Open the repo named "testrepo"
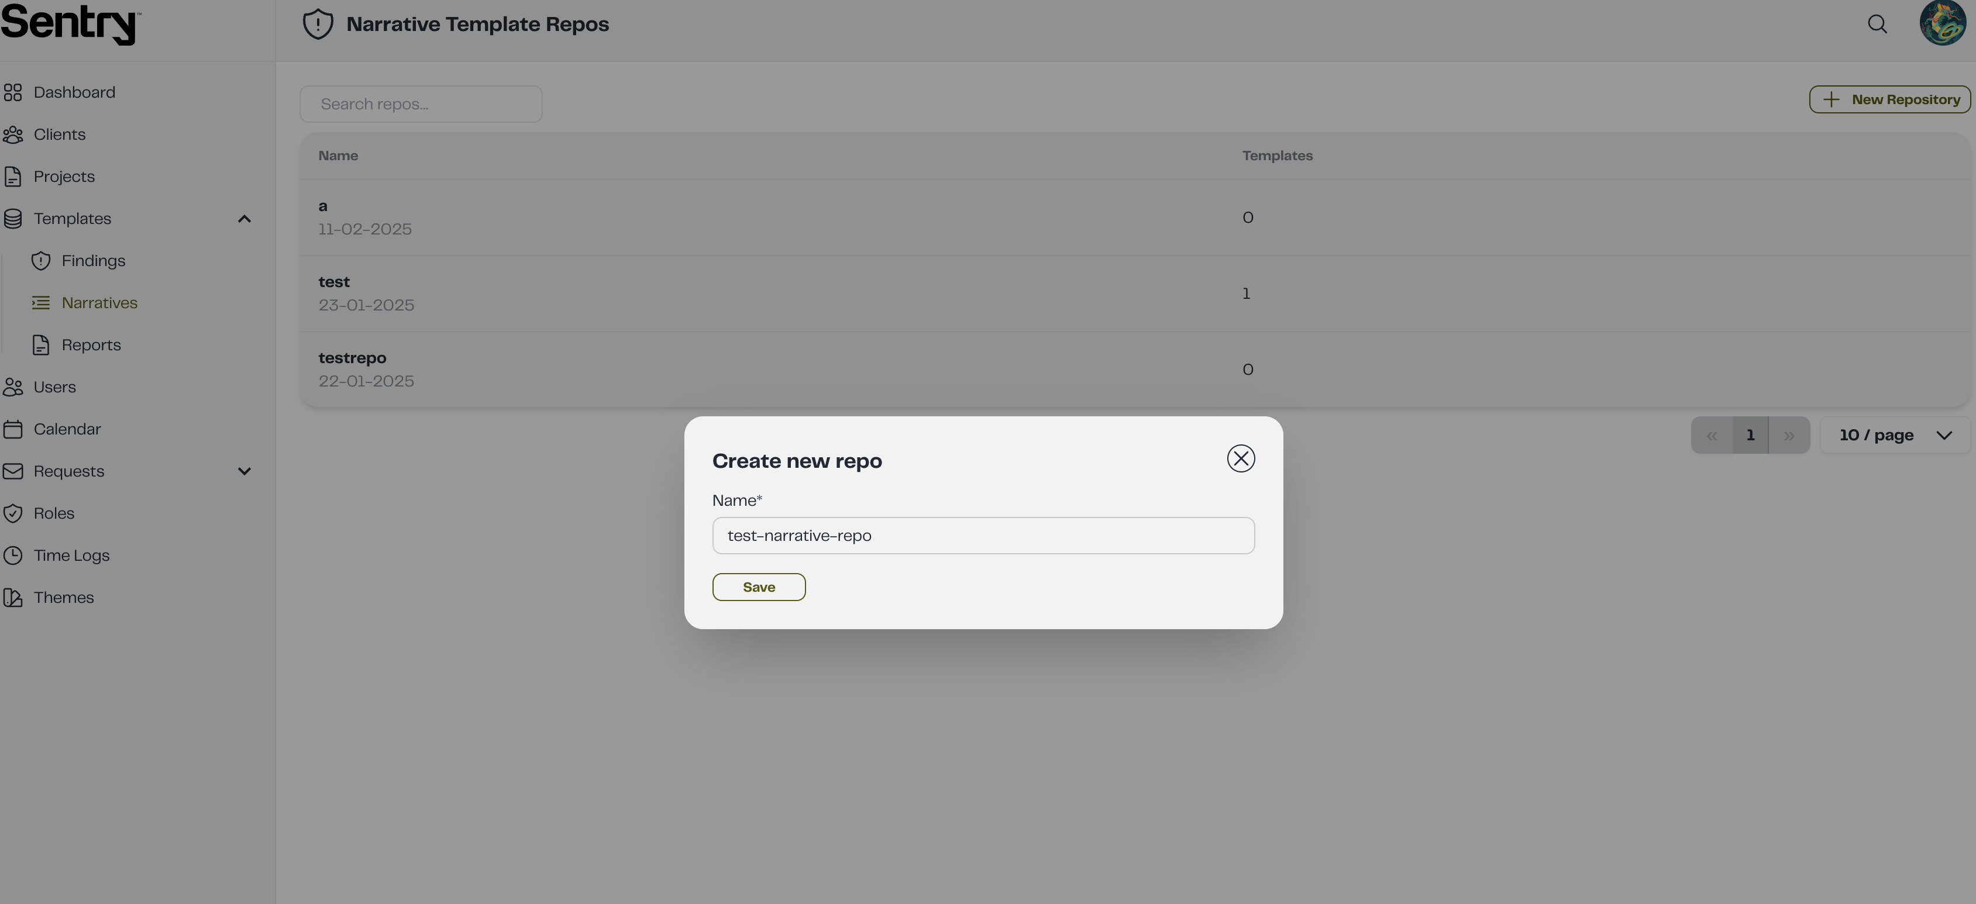 pos(352,358)
